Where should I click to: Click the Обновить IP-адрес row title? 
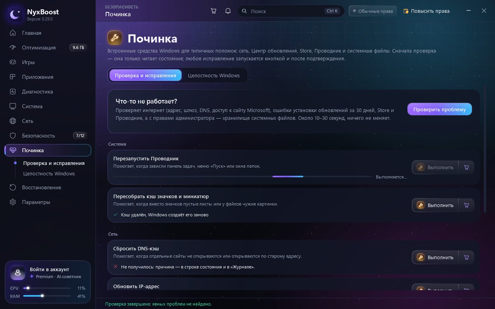(136, 286)
